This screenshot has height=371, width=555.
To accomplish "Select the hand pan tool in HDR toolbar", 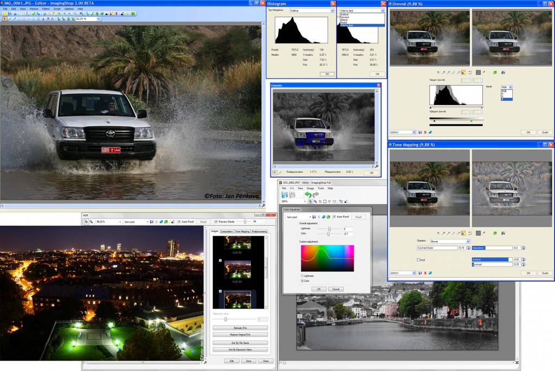I will (x=86, y=222).
